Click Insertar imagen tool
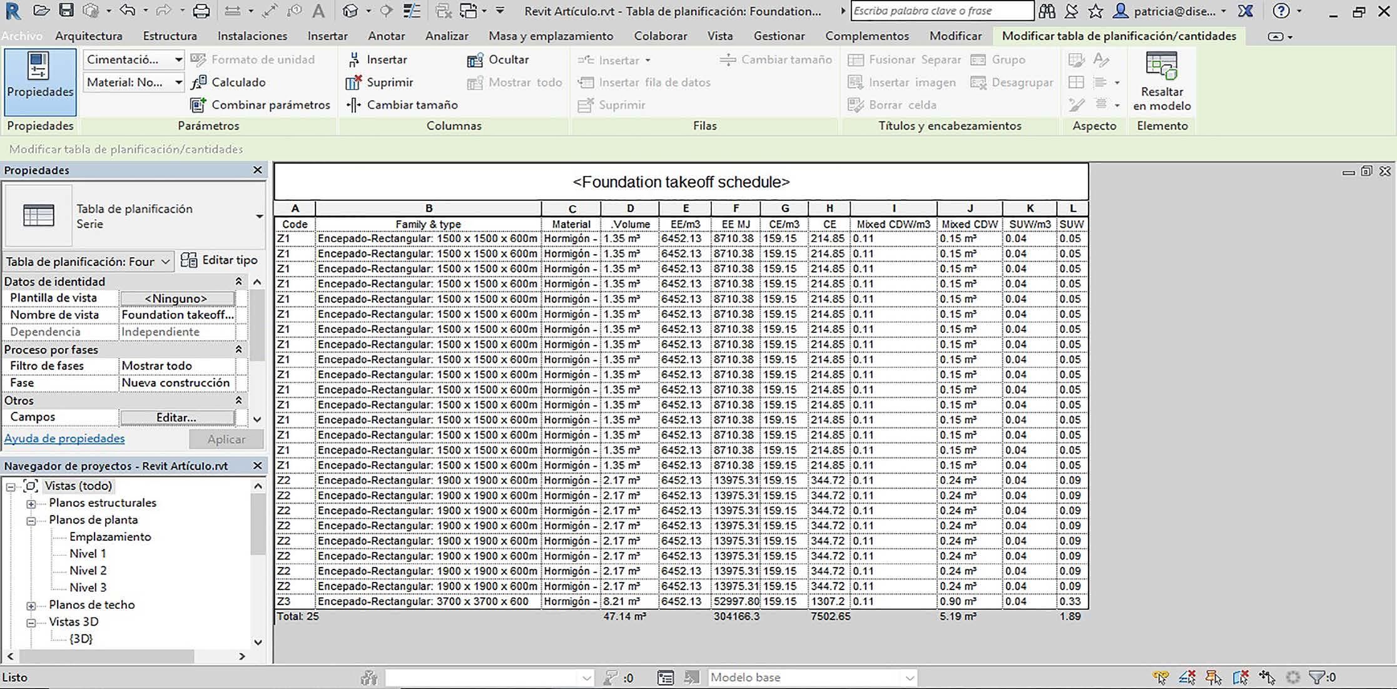The width and height of the screenshot is (1397, 689). (902, 82)
